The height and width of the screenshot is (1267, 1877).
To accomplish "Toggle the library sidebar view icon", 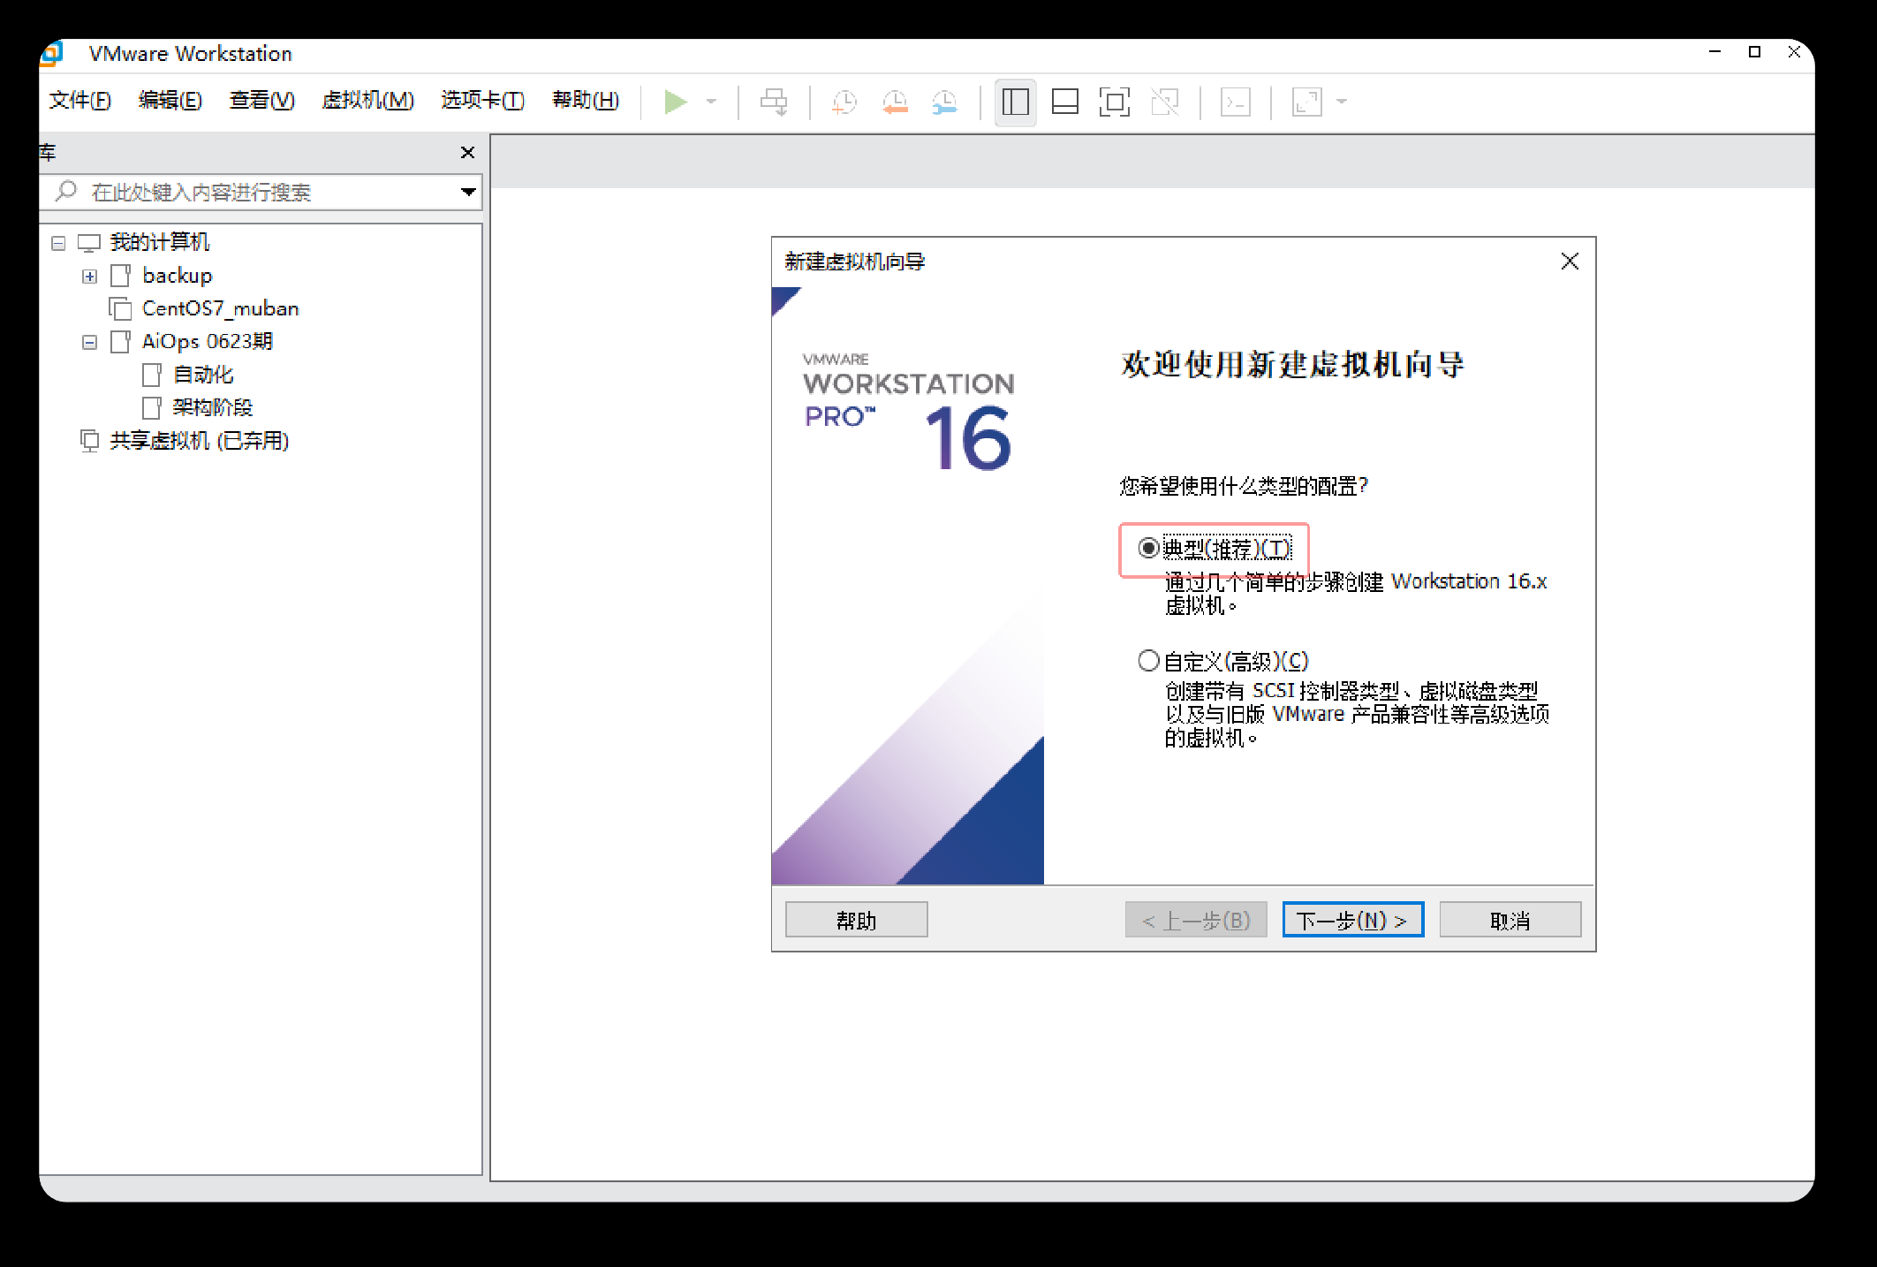I will [x=1016, y=102].
